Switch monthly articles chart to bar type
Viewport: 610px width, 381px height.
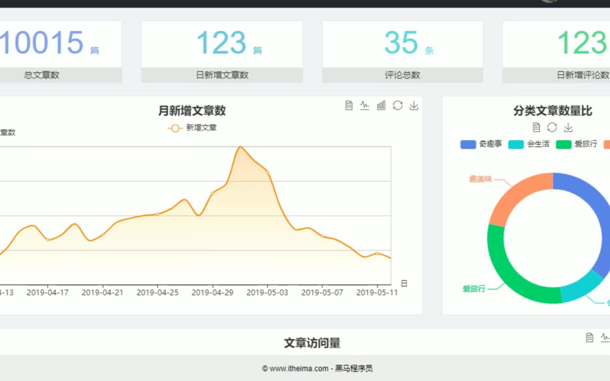coord(381,105)
